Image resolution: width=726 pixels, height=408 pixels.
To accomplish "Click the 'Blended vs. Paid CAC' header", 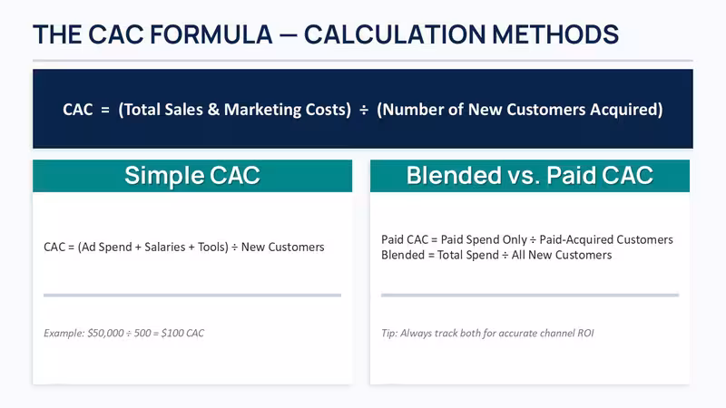I will (x=530, y=176).
